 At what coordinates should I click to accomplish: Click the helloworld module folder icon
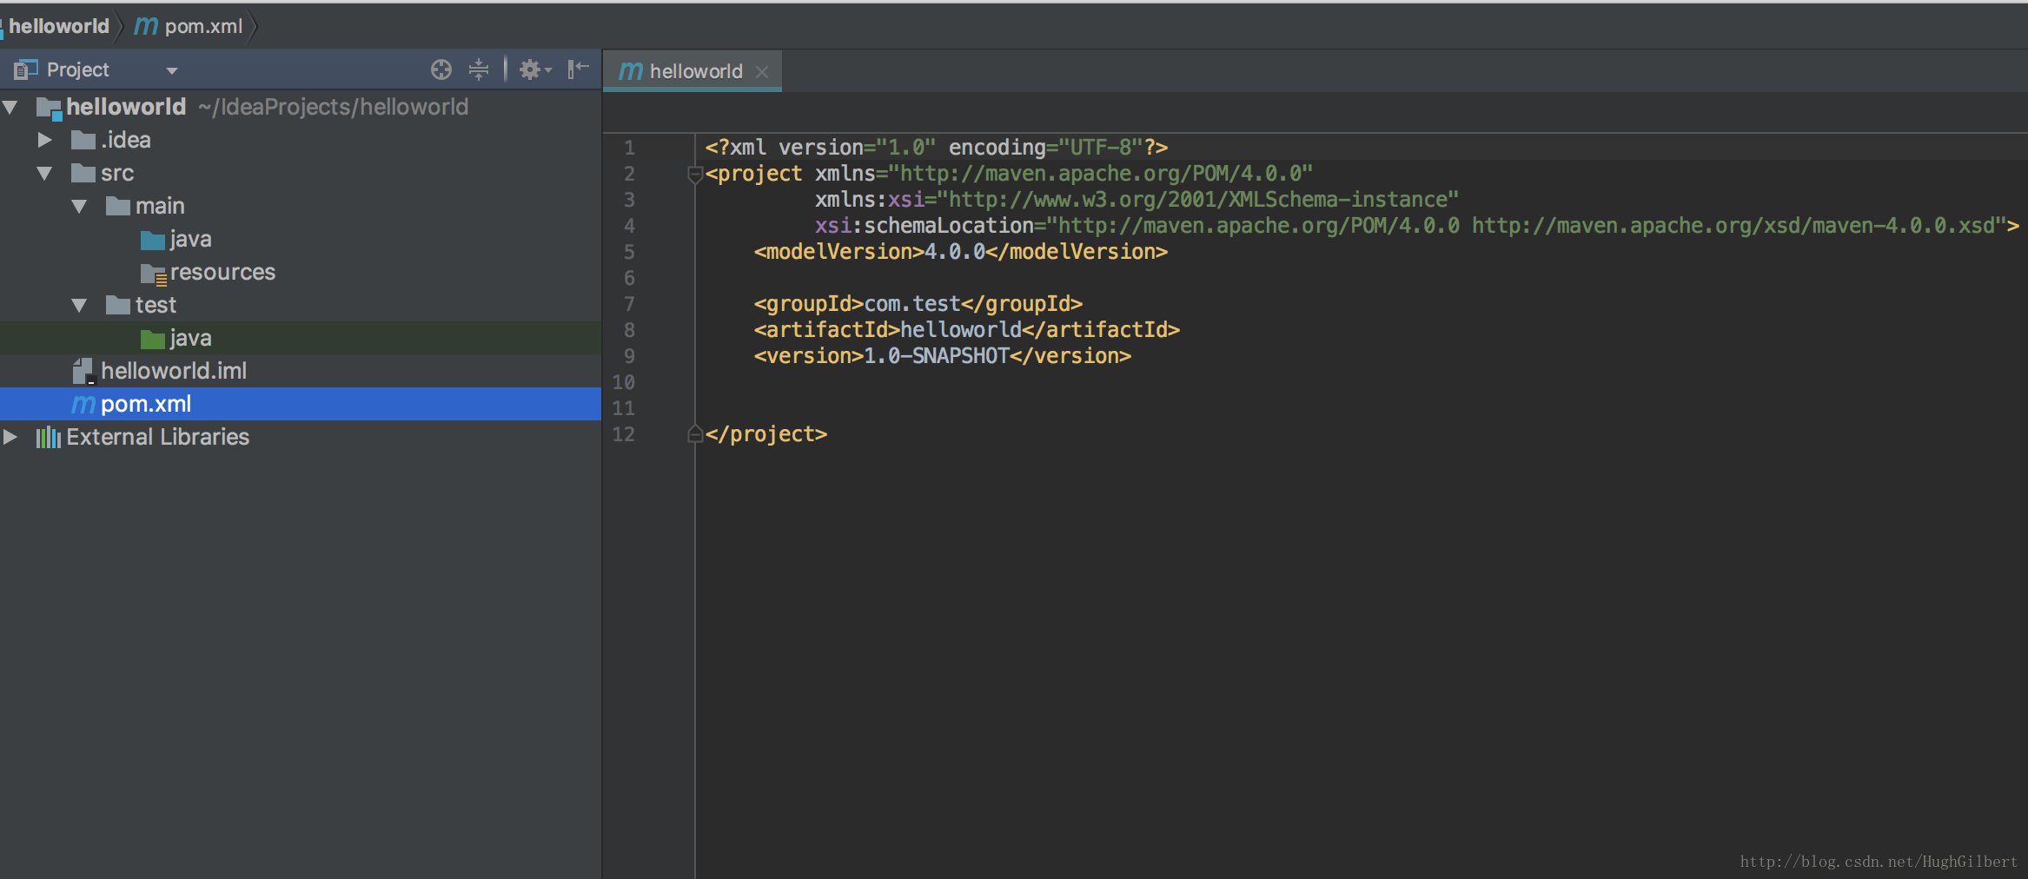click(x=49, y=109)
